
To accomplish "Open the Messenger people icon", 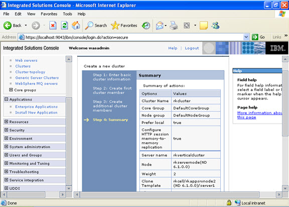I will tap(215, 26).
